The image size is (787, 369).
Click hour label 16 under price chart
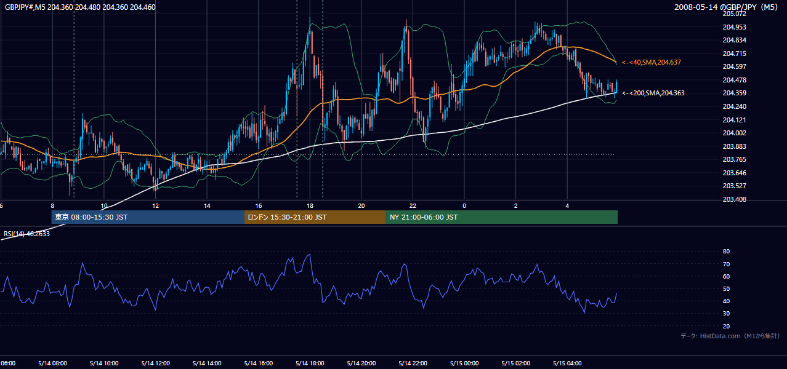point(259,205)
